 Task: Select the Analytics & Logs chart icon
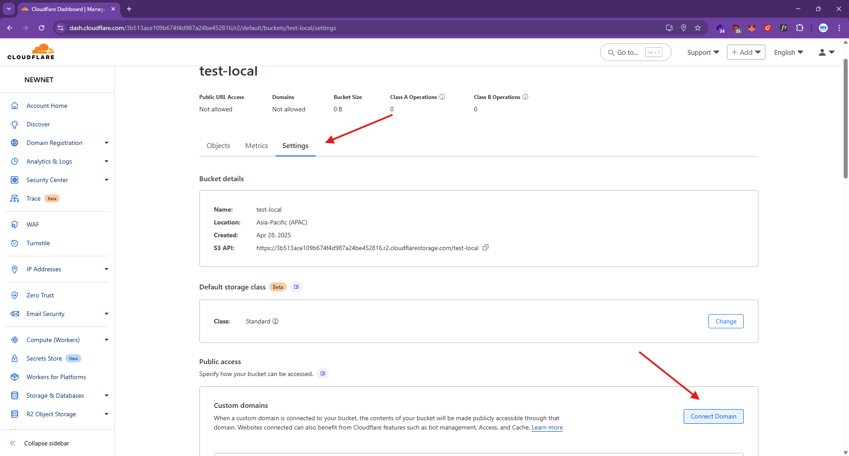[15, 161]
